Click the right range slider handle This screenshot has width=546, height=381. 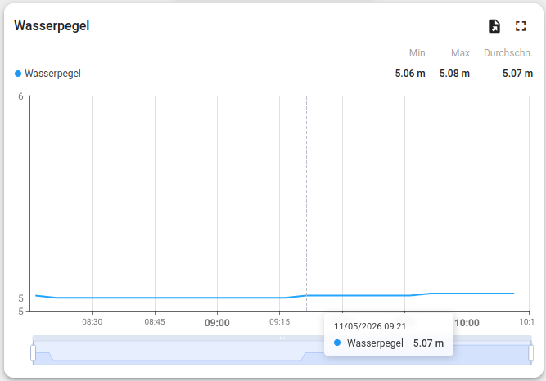point(530,353)
